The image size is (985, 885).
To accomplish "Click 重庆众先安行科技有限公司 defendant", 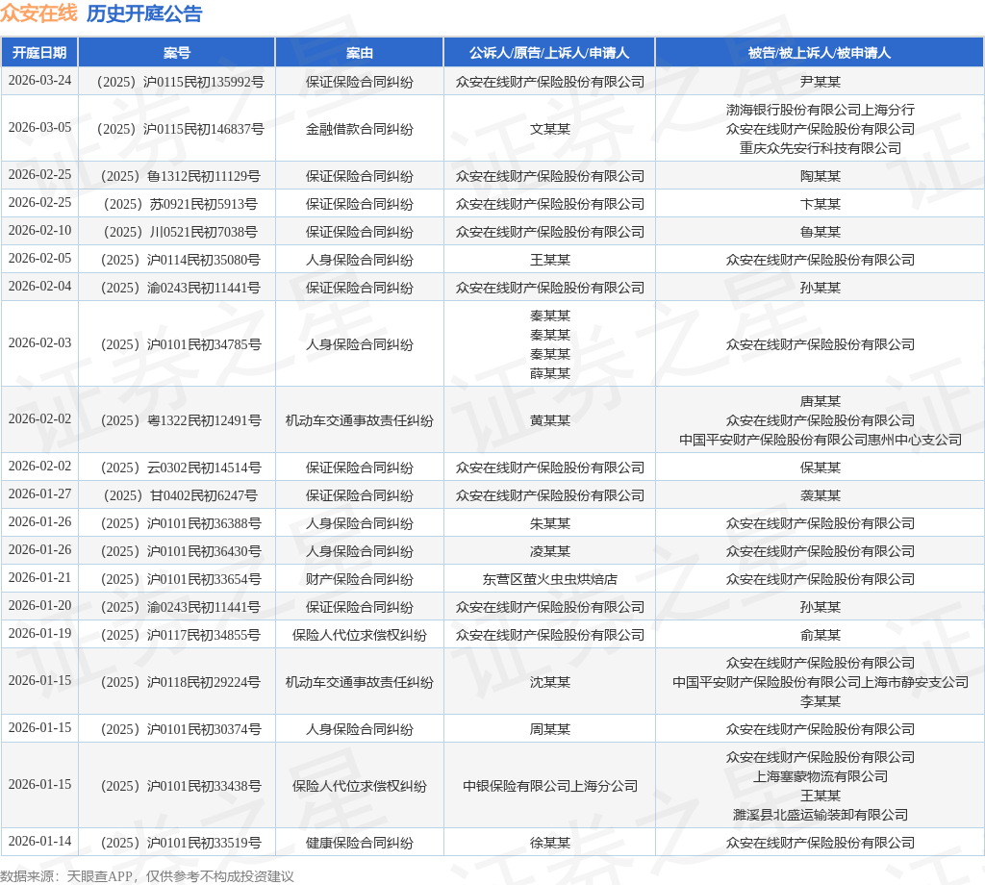I will point(820,148).
